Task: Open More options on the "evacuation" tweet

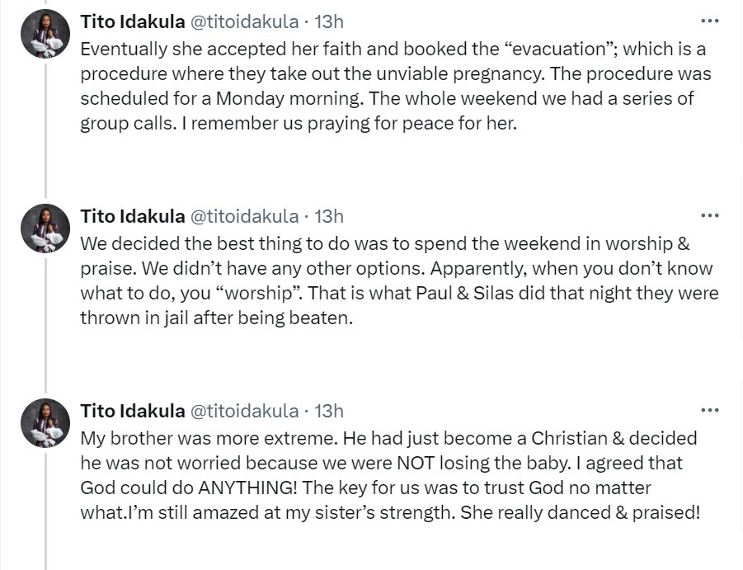Action: pos(709,21)
